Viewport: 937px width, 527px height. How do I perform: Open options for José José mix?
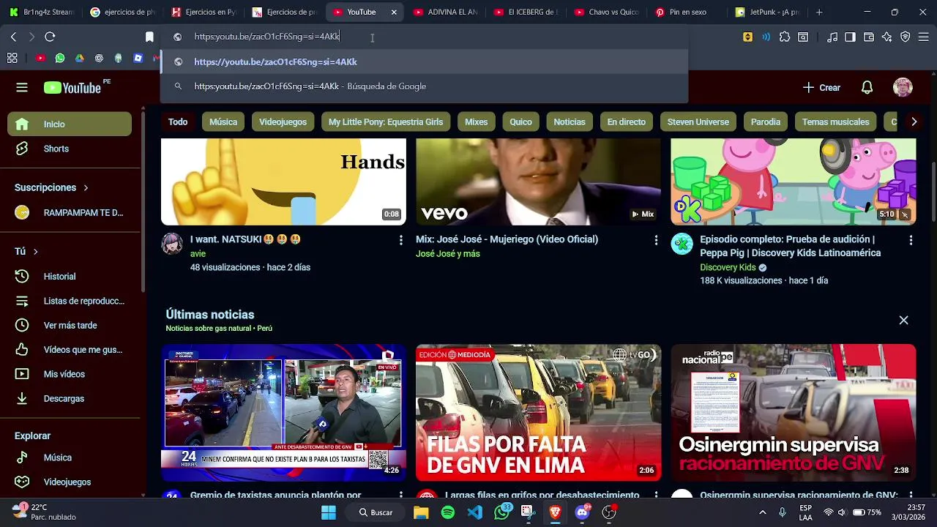click(x=656, y=240)
